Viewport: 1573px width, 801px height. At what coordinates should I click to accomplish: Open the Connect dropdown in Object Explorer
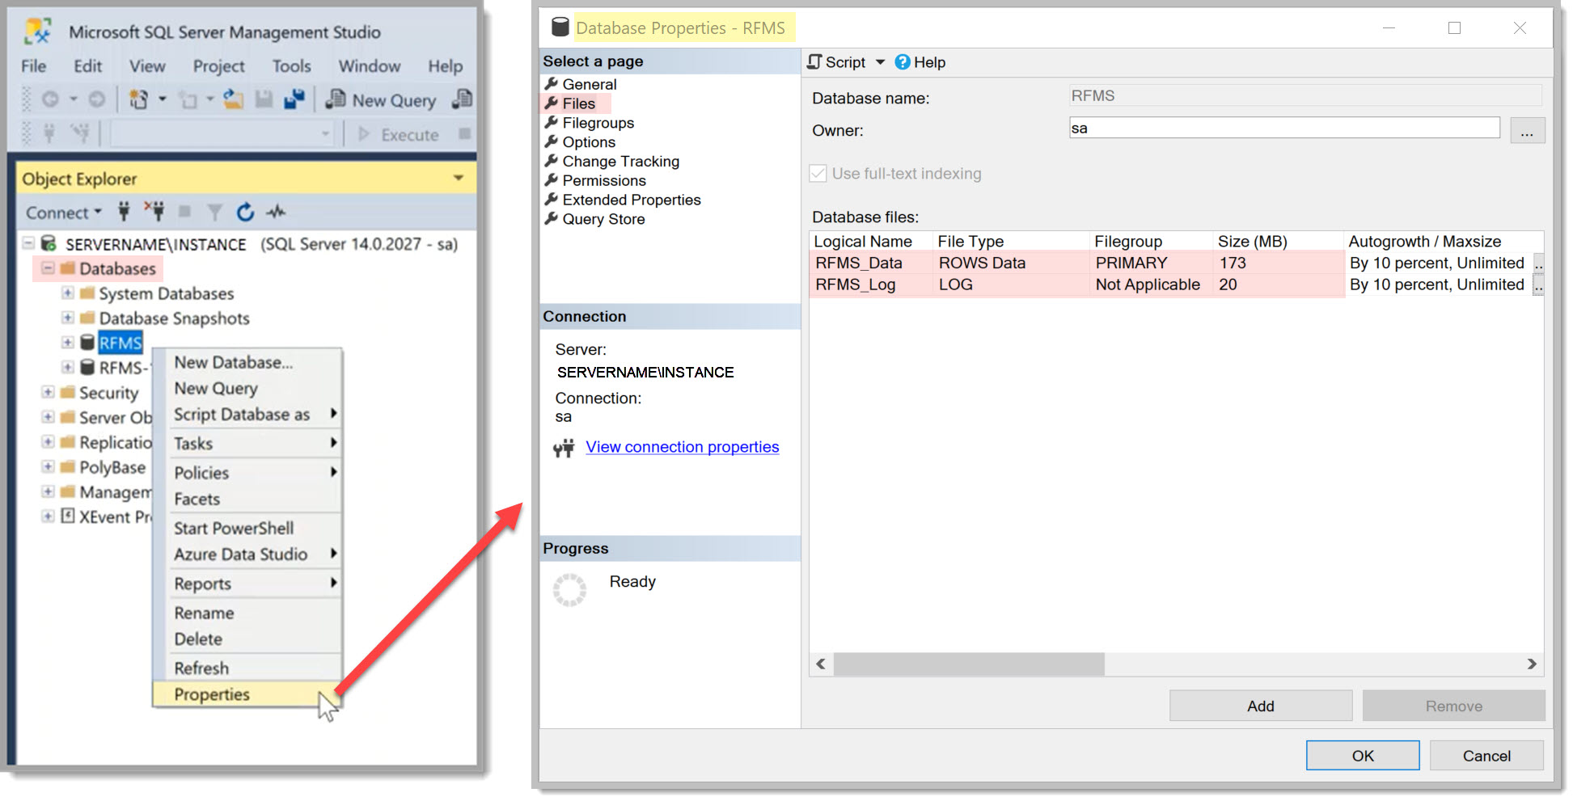pos(64,213)
